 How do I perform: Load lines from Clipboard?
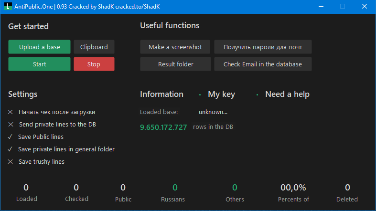coord(94,47)
